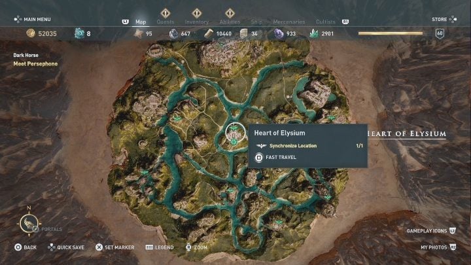The image size is (471, 265).
Task: Click the Portals compass icon
Action: (x=29, y=223)
